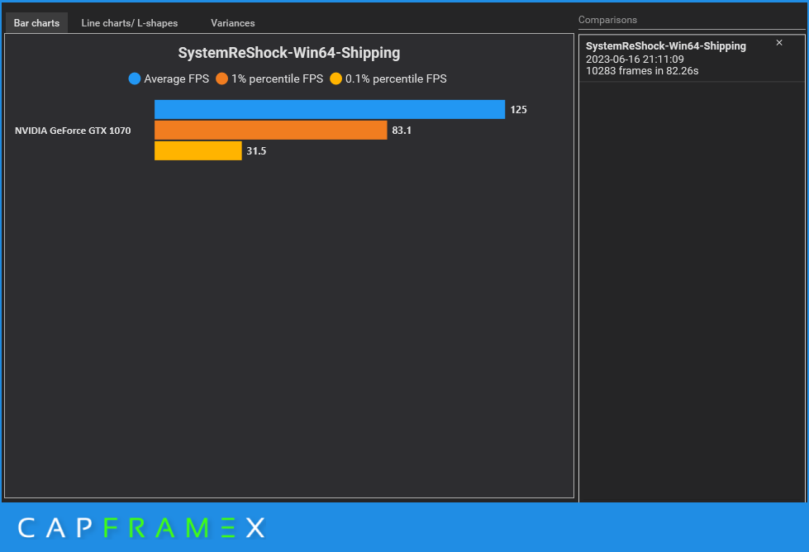Click the 2023-06-16 21:11:09 timestamp
This screenshot has width=809, height=552.
[x=635, y=59]
